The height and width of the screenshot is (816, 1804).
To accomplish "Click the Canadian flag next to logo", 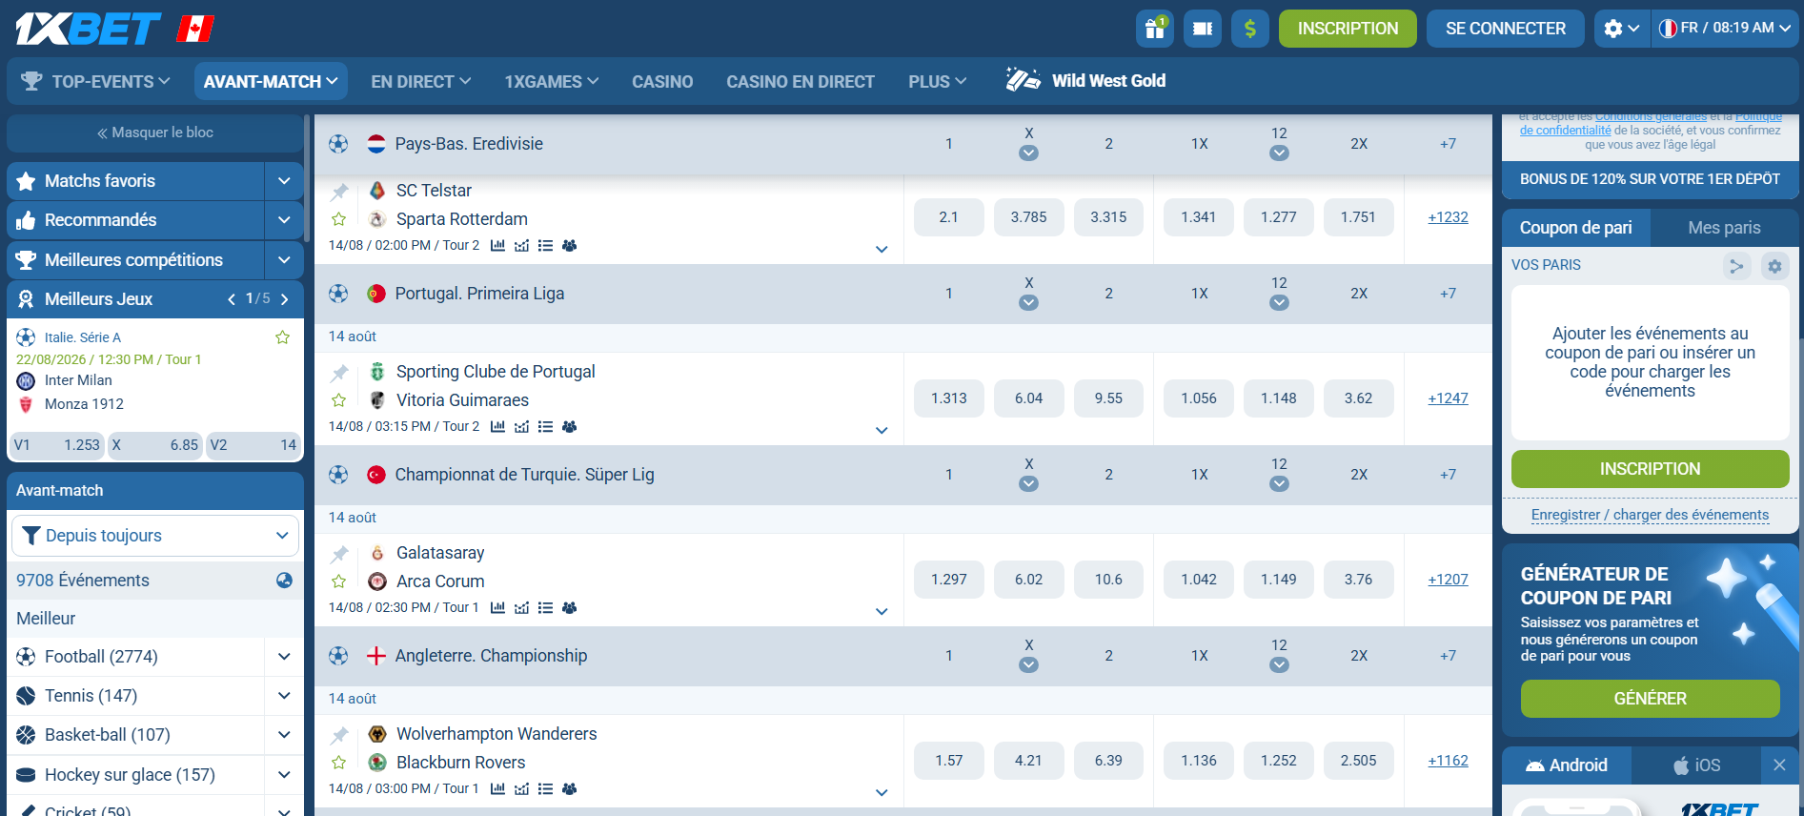I will pos(195,29).
